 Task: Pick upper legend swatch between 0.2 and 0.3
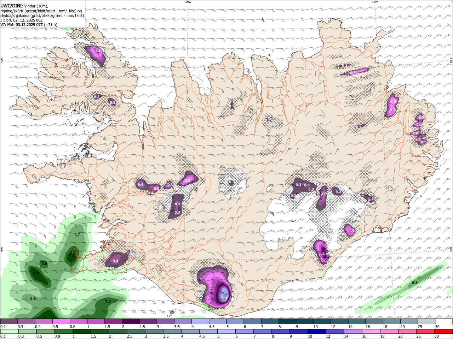[x=9, y=321]
